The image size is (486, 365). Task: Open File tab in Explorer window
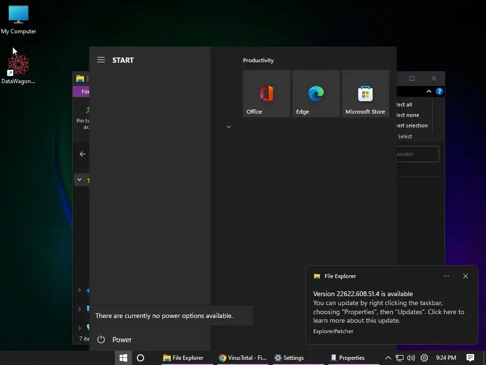[81, 92]
